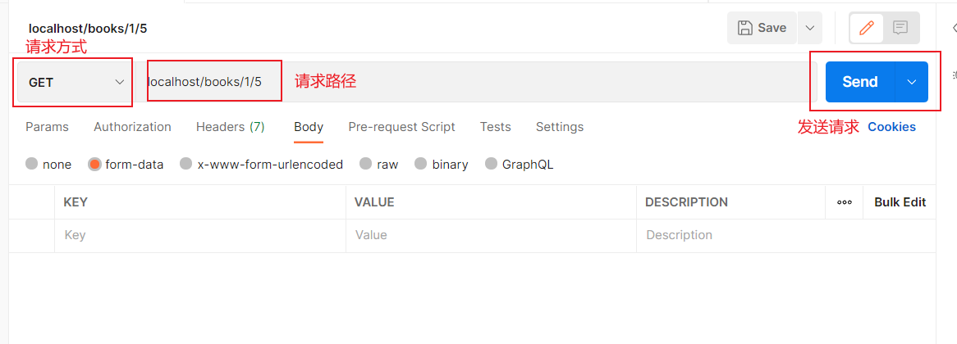Select the raw body type
The image size is (957, 344).
click(x=378, y=165)
